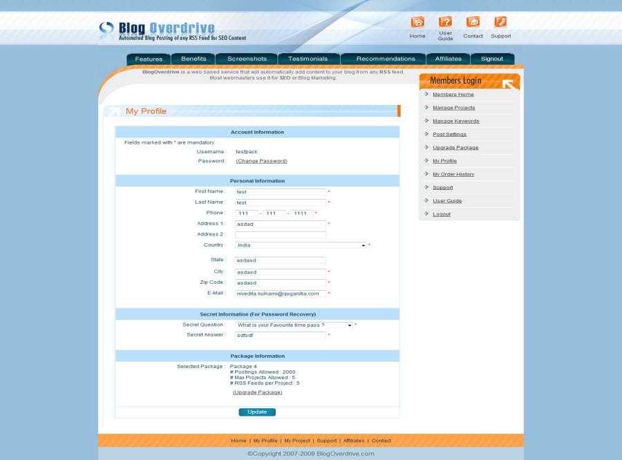The image size is (622, 460).
Task: Click the arrow icon beside sidebar Upgrade Package
Action: pos(426,147)
